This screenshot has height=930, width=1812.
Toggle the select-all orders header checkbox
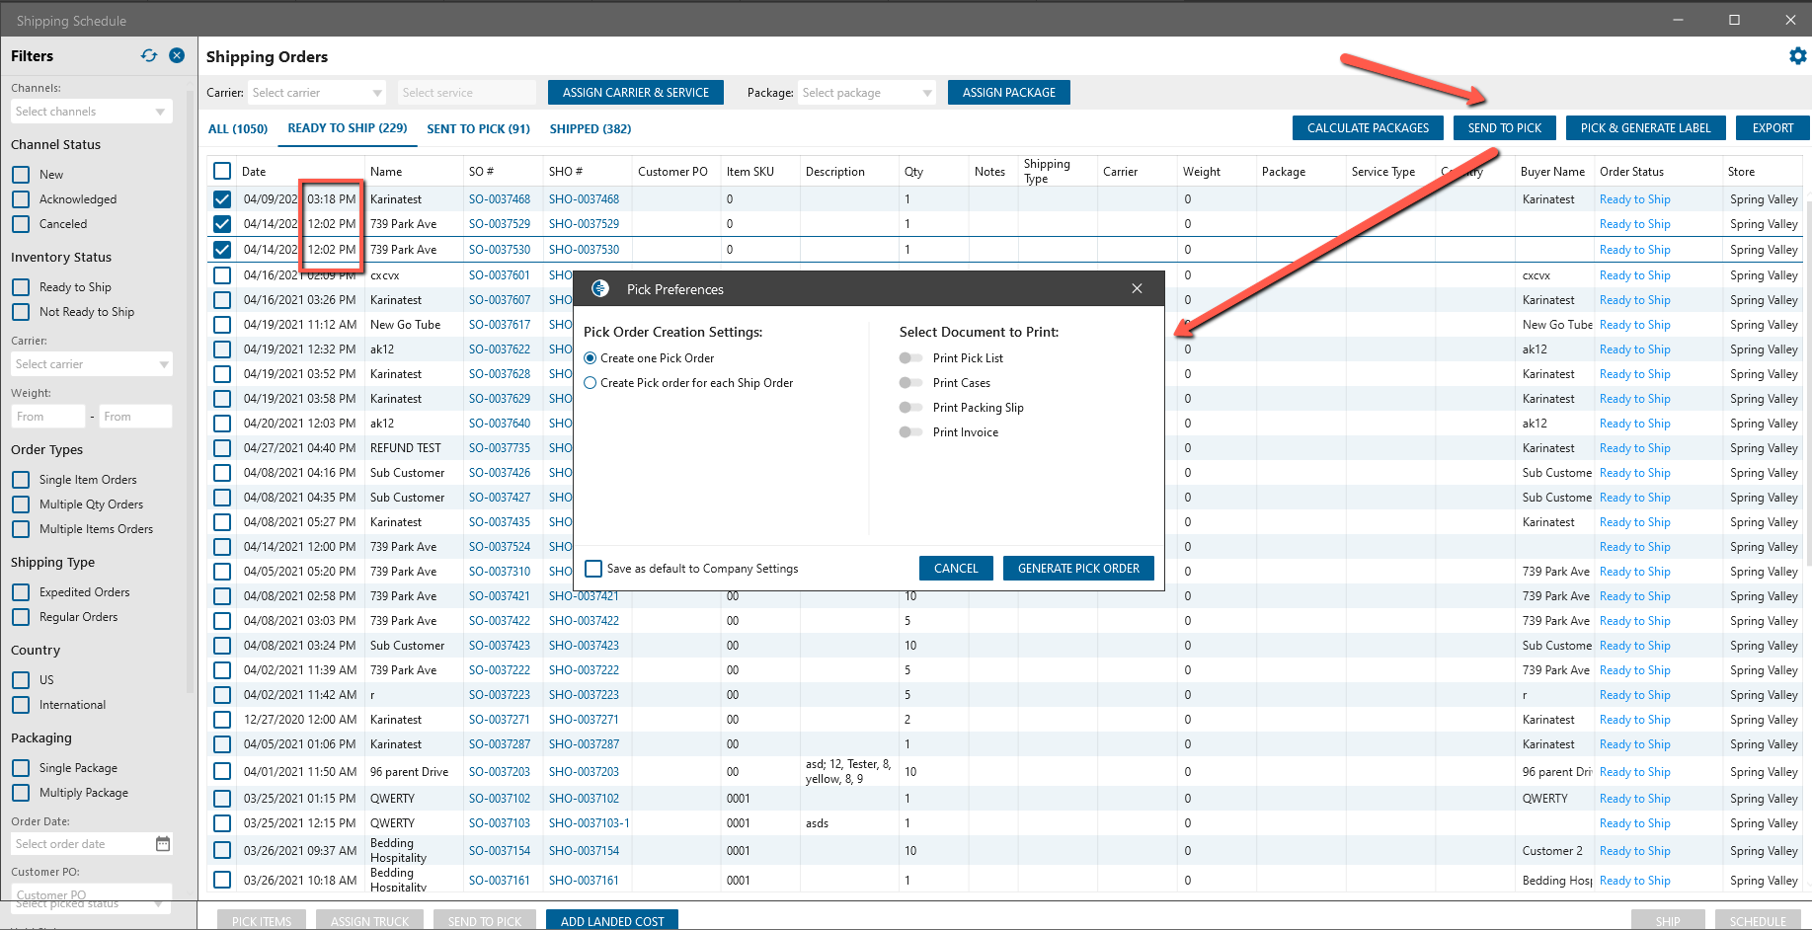pos(222,171)
